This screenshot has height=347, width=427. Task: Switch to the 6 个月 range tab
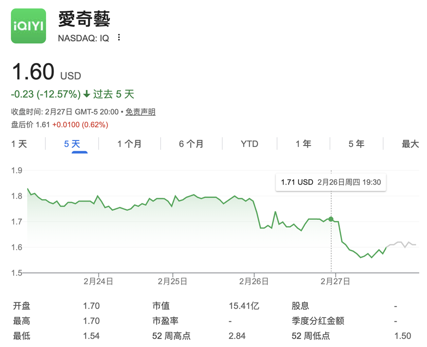click(x=191, y=144)
